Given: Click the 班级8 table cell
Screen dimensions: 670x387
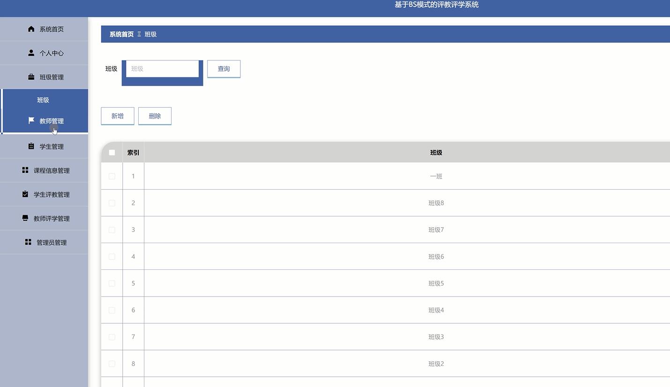Looking at the screenshot, I should (436, 203).
